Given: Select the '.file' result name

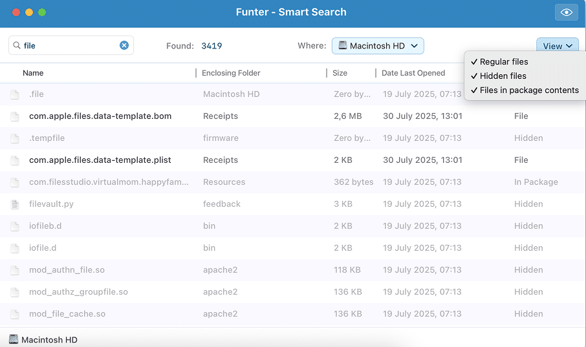Looking at the screenshot, I should point(36,94).
